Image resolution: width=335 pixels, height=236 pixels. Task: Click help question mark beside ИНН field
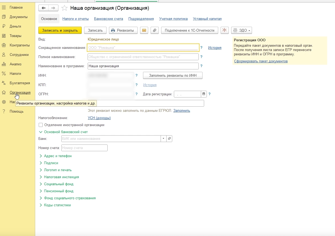coord(137,76)
